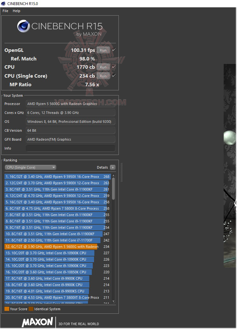Click the Identical System brown legend swatch
This screenshot has width=237, height=329.
[x=31, y=309]
